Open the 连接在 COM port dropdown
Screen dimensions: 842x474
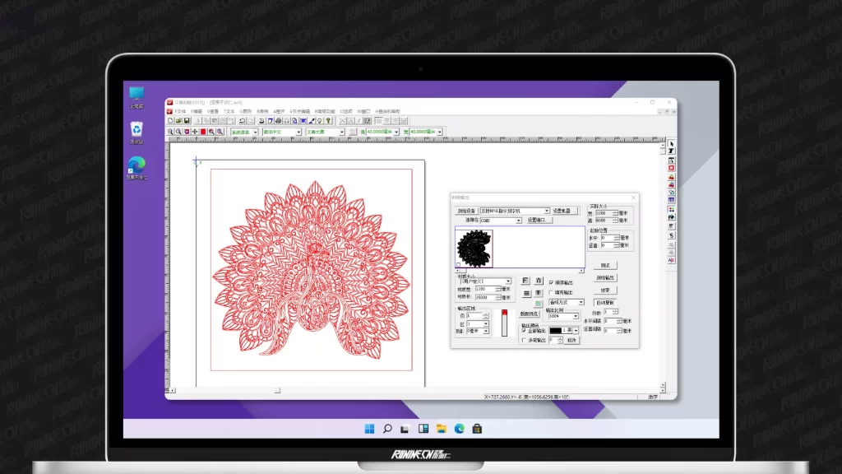(518, 221)
